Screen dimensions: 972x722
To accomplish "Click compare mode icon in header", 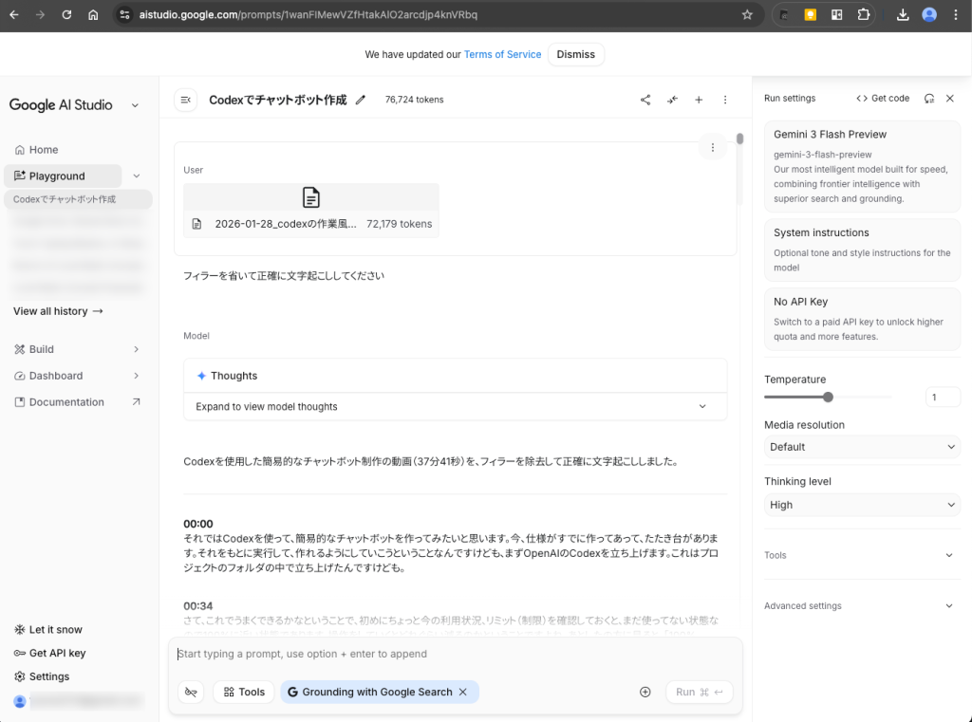I will coord(672,100).
